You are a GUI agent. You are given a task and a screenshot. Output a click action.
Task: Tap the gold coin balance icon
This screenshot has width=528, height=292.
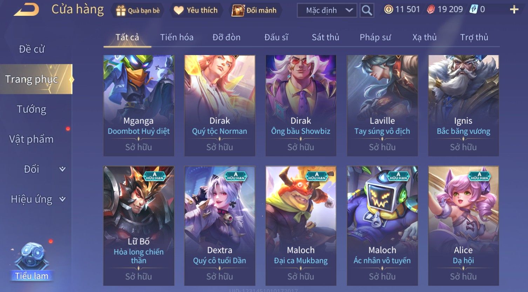(x=388, y=9)
